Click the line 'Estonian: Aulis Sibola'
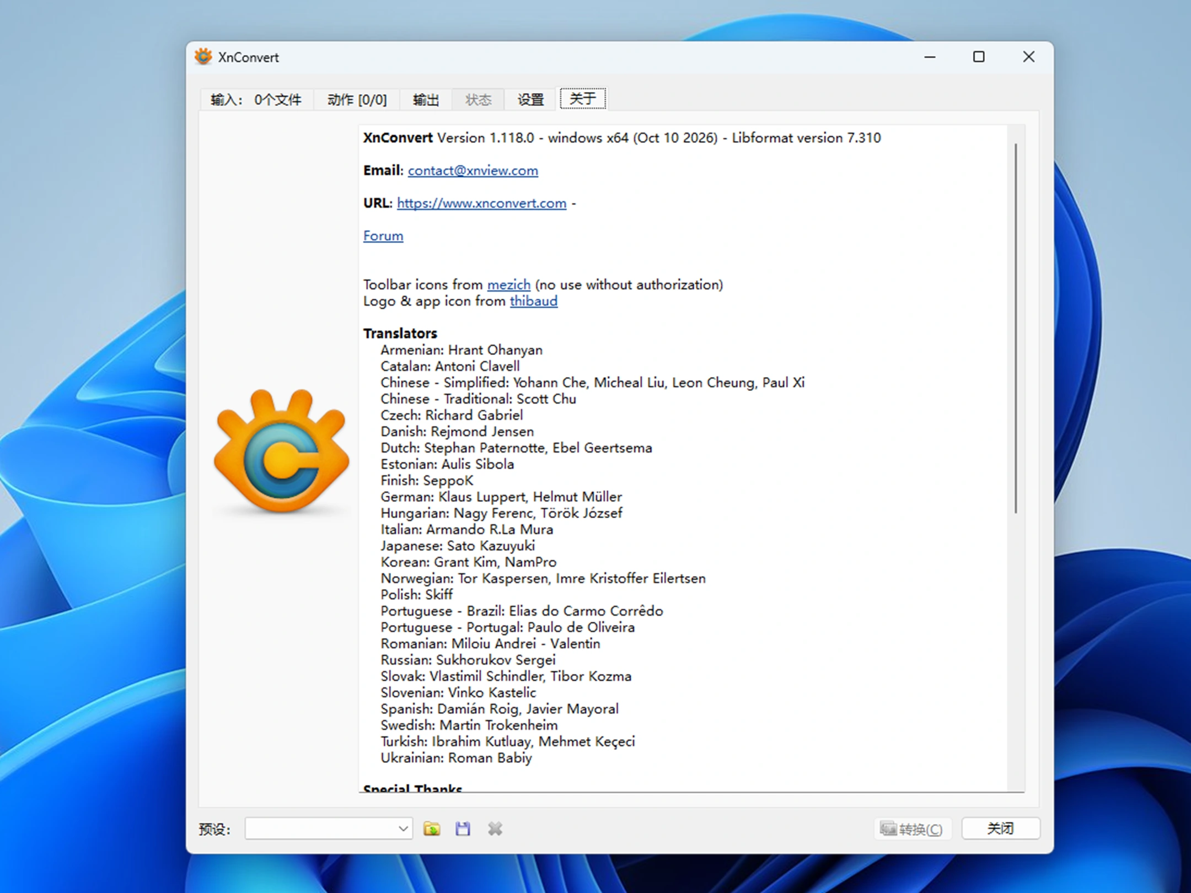This screenshot has height=893, width=1191. (x=447, y=464)
